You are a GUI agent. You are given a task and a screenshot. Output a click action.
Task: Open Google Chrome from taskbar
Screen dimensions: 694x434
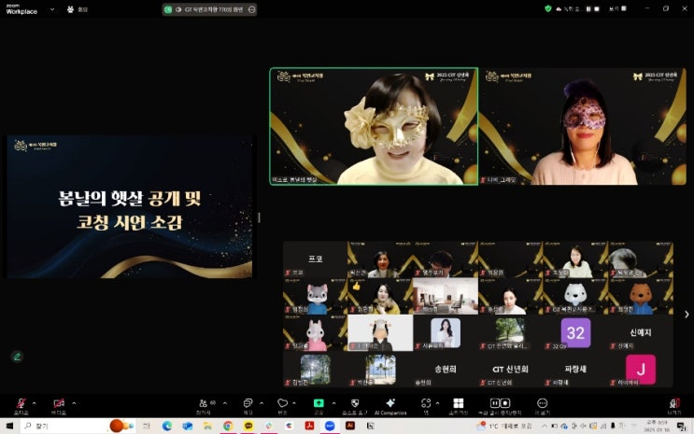(x=228, y=426)
